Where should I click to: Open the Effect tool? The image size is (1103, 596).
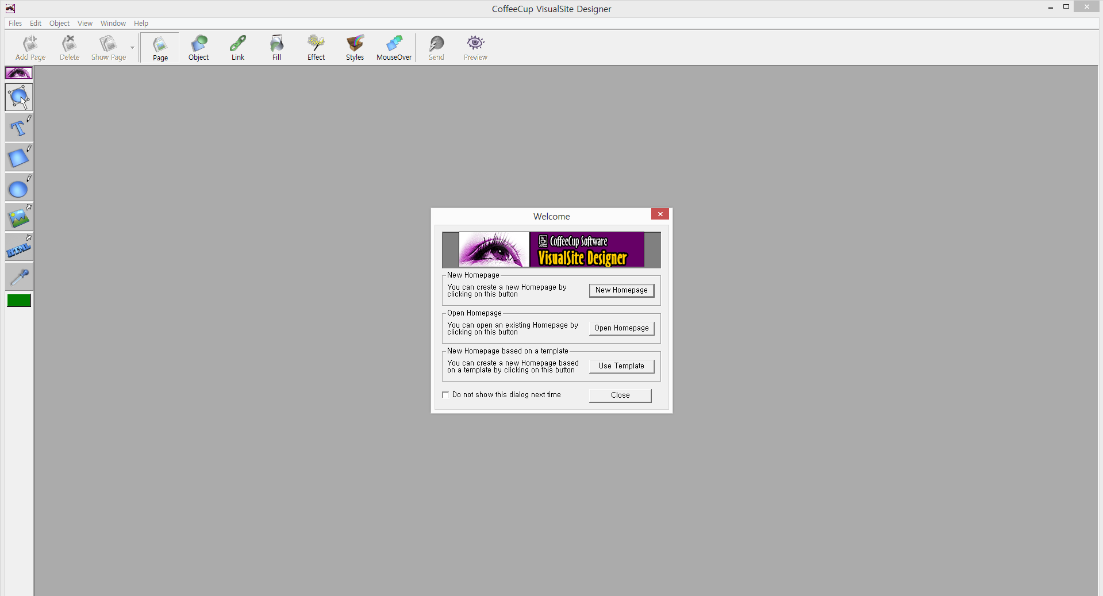(x=316, y=48)
